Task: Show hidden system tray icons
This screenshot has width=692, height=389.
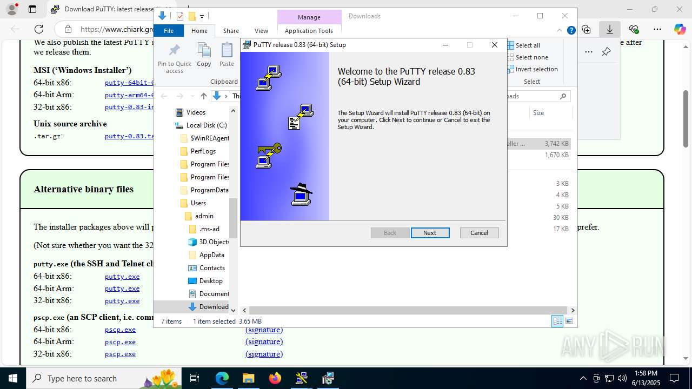Action: tap(583, 378)
